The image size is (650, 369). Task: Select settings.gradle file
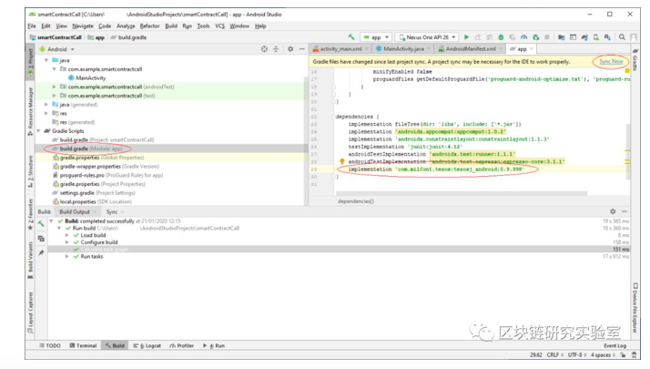coord(94,193)
